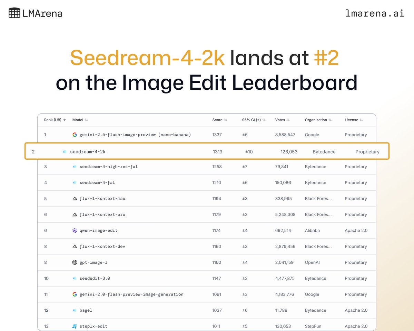Click the Bytedance icon beside seedream-4-high-res-fal
This screenshot has width=414, height=331.
(75, 167)
